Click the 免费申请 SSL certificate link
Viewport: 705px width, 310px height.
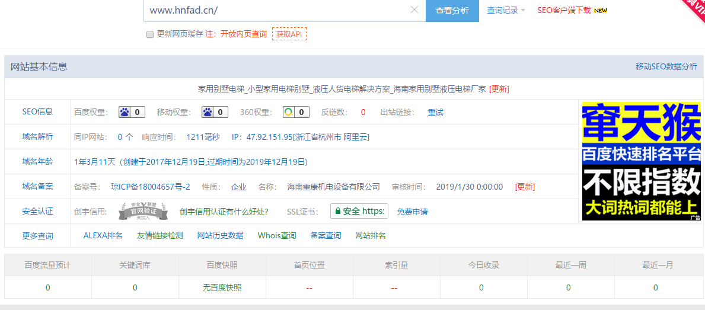tap(412, 212)
